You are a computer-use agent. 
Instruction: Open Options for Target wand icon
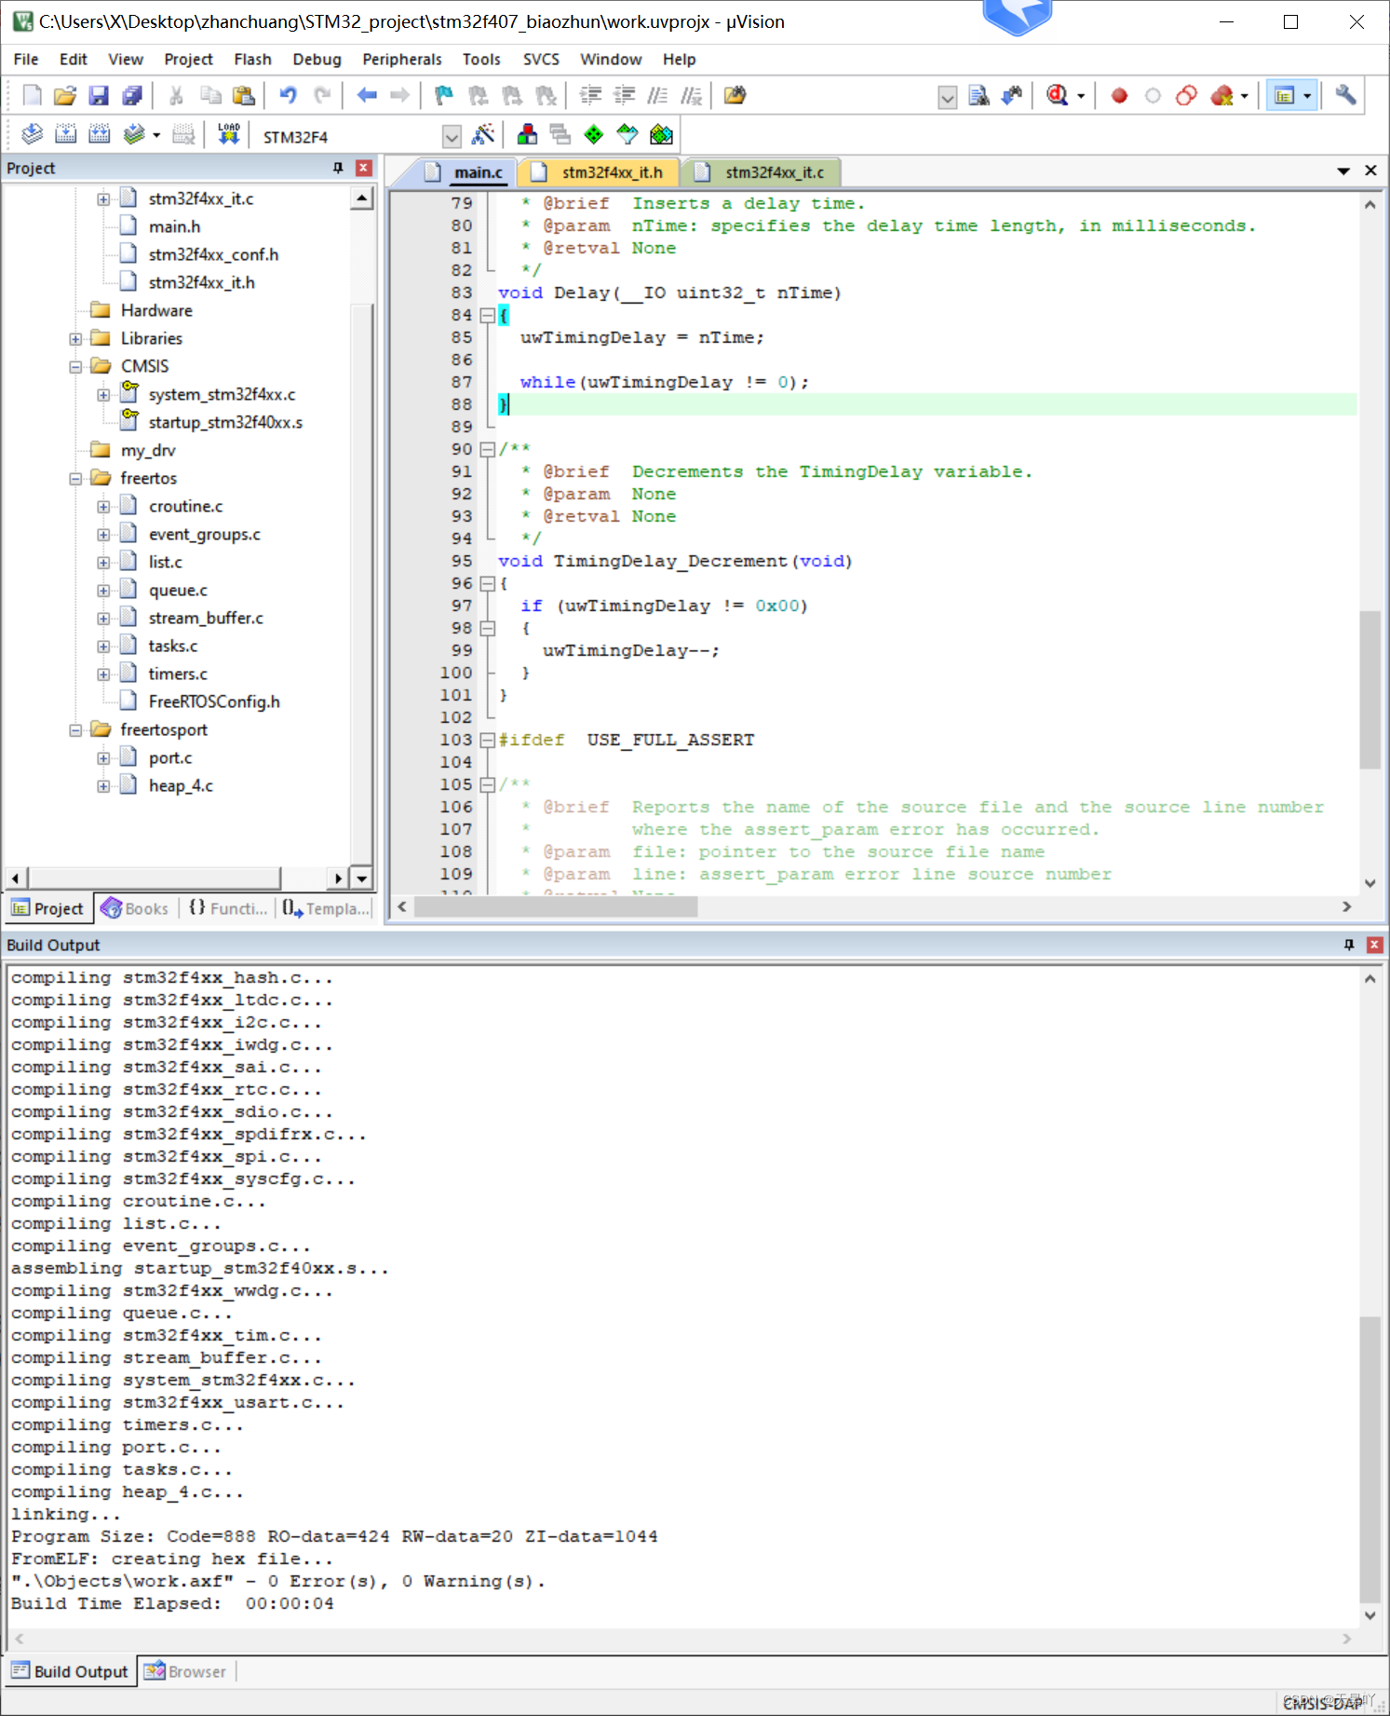(482, 135)
